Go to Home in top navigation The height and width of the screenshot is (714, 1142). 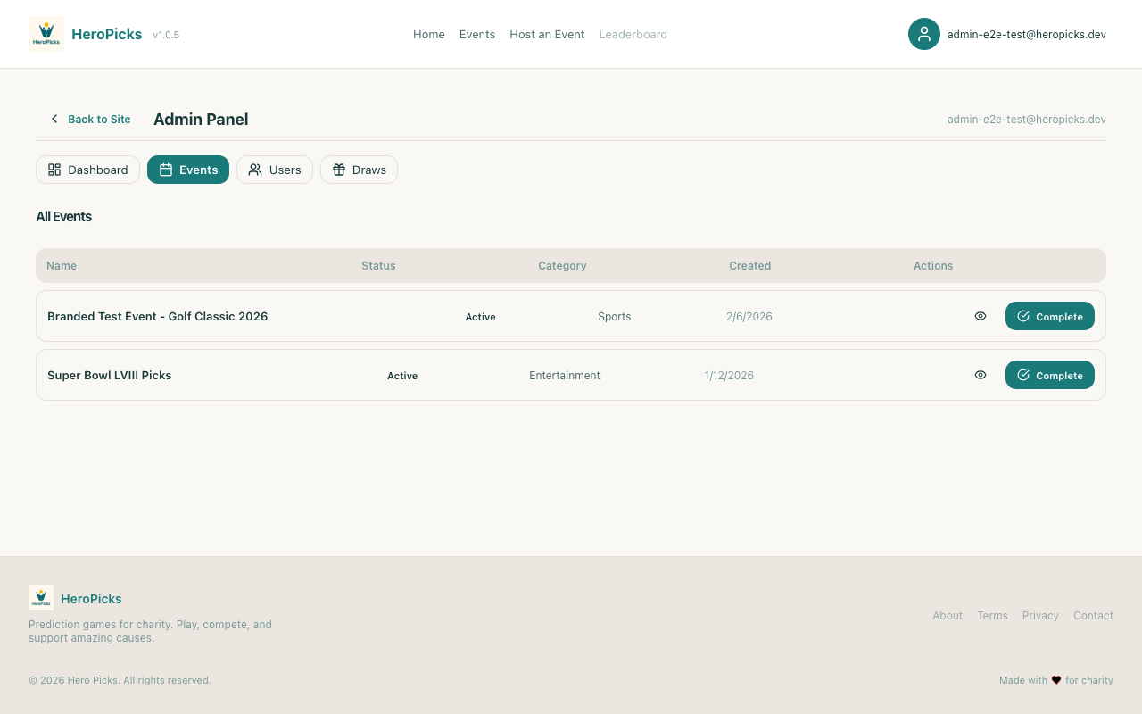coord(428,34)
